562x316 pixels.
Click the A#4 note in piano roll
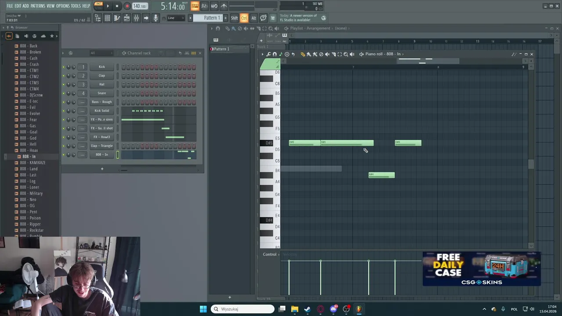382,175
